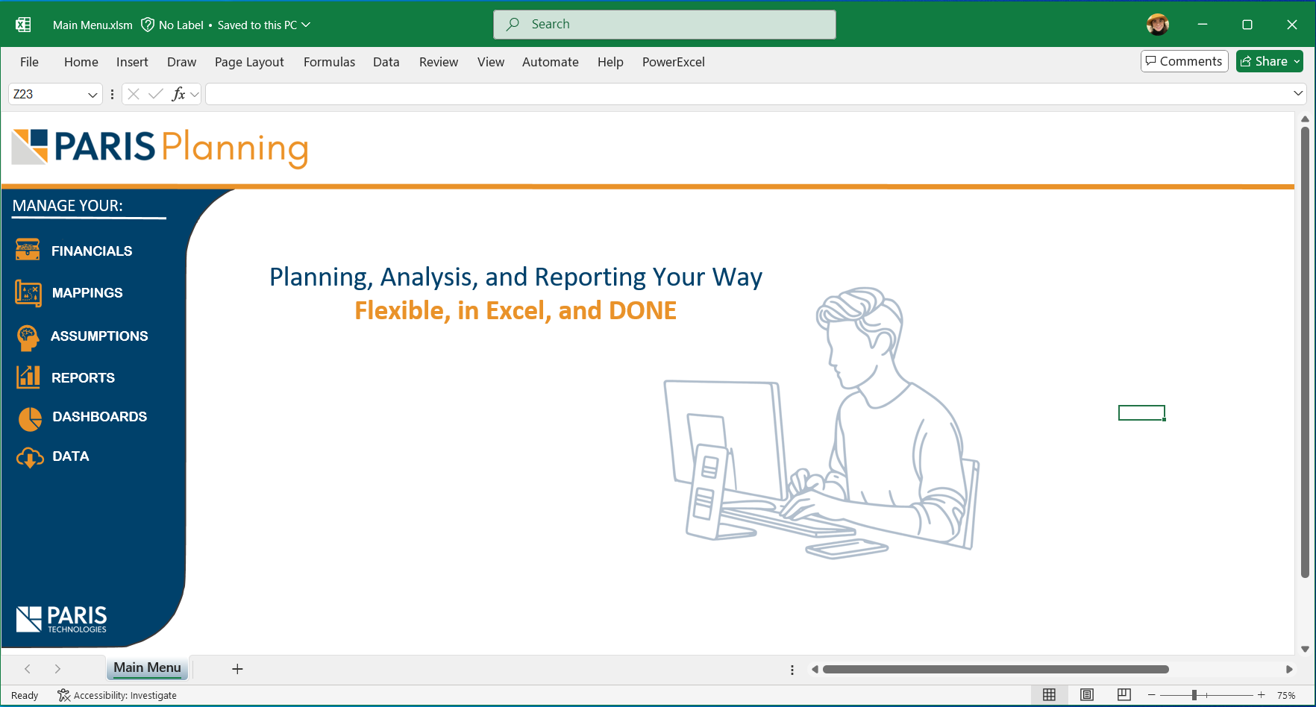1316x707 pixels.
Task: Go to the DASHBOARDS menu link
Action: [x=100, y=417]
